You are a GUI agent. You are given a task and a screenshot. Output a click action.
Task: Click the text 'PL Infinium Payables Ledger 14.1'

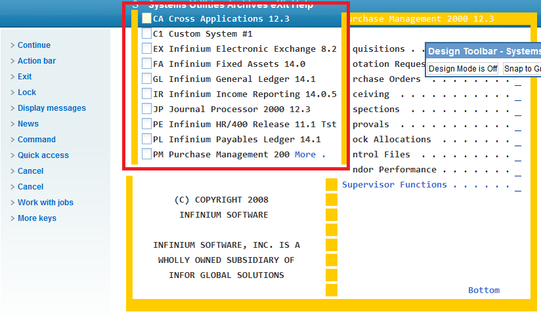tap(236, 140)
